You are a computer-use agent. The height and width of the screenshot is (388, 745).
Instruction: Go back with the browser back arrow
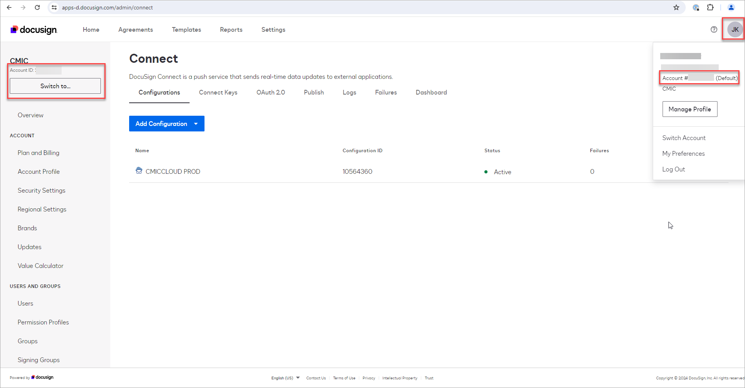tap(9, 7)
